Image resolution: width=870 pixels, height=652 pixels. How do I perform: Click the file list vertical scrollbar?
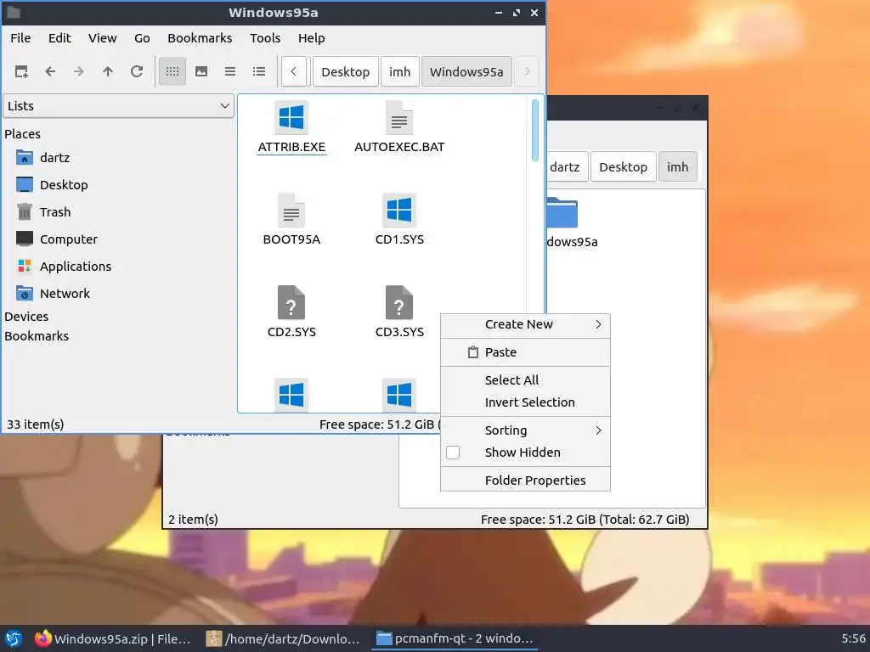point(535,130)
